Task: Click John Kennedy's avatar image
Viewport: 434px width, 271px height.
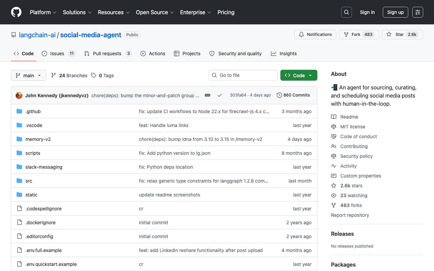Action: coord(19,96)
